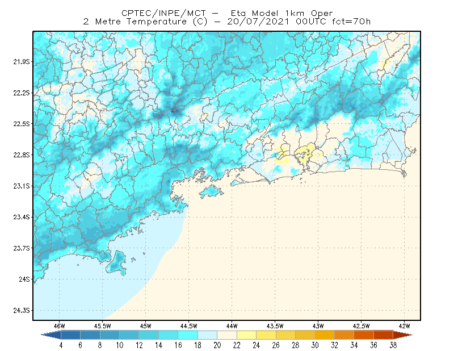
Task: Select the orange legend swatch between 30 and 32
Action: 325,335
